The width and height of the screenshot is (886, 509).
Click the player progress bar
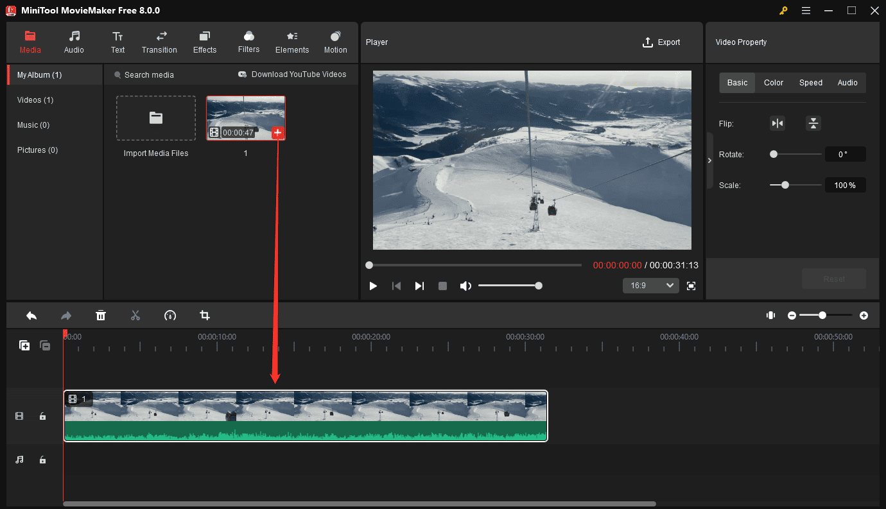click(474, 265)
